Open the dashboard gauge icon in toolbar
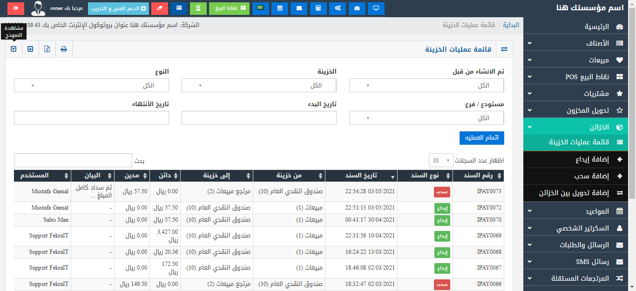 (x=357, y=8)
